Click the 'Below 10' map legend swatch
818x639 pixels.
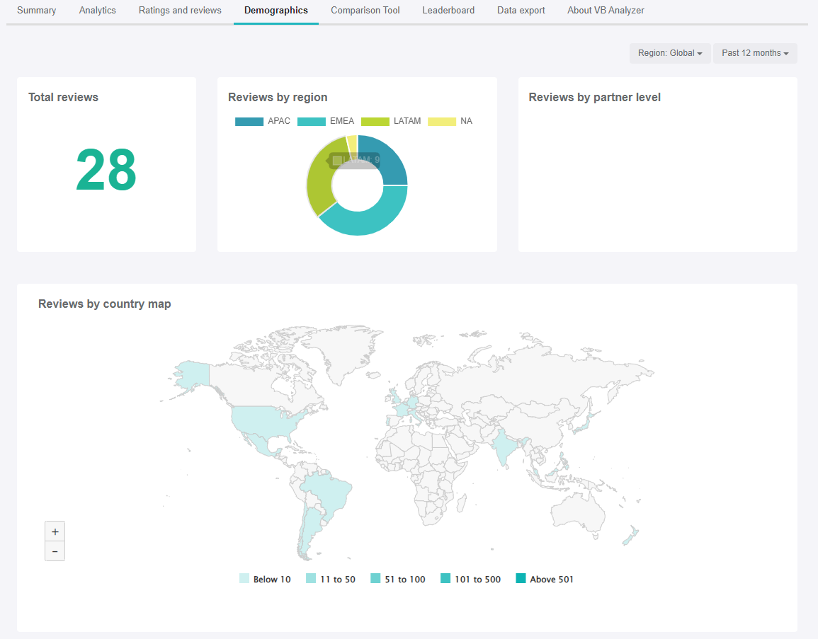[244, 579]
